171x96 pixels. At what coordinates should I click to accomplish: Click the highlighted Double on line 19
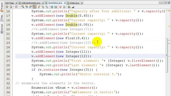tap(71, 25)
